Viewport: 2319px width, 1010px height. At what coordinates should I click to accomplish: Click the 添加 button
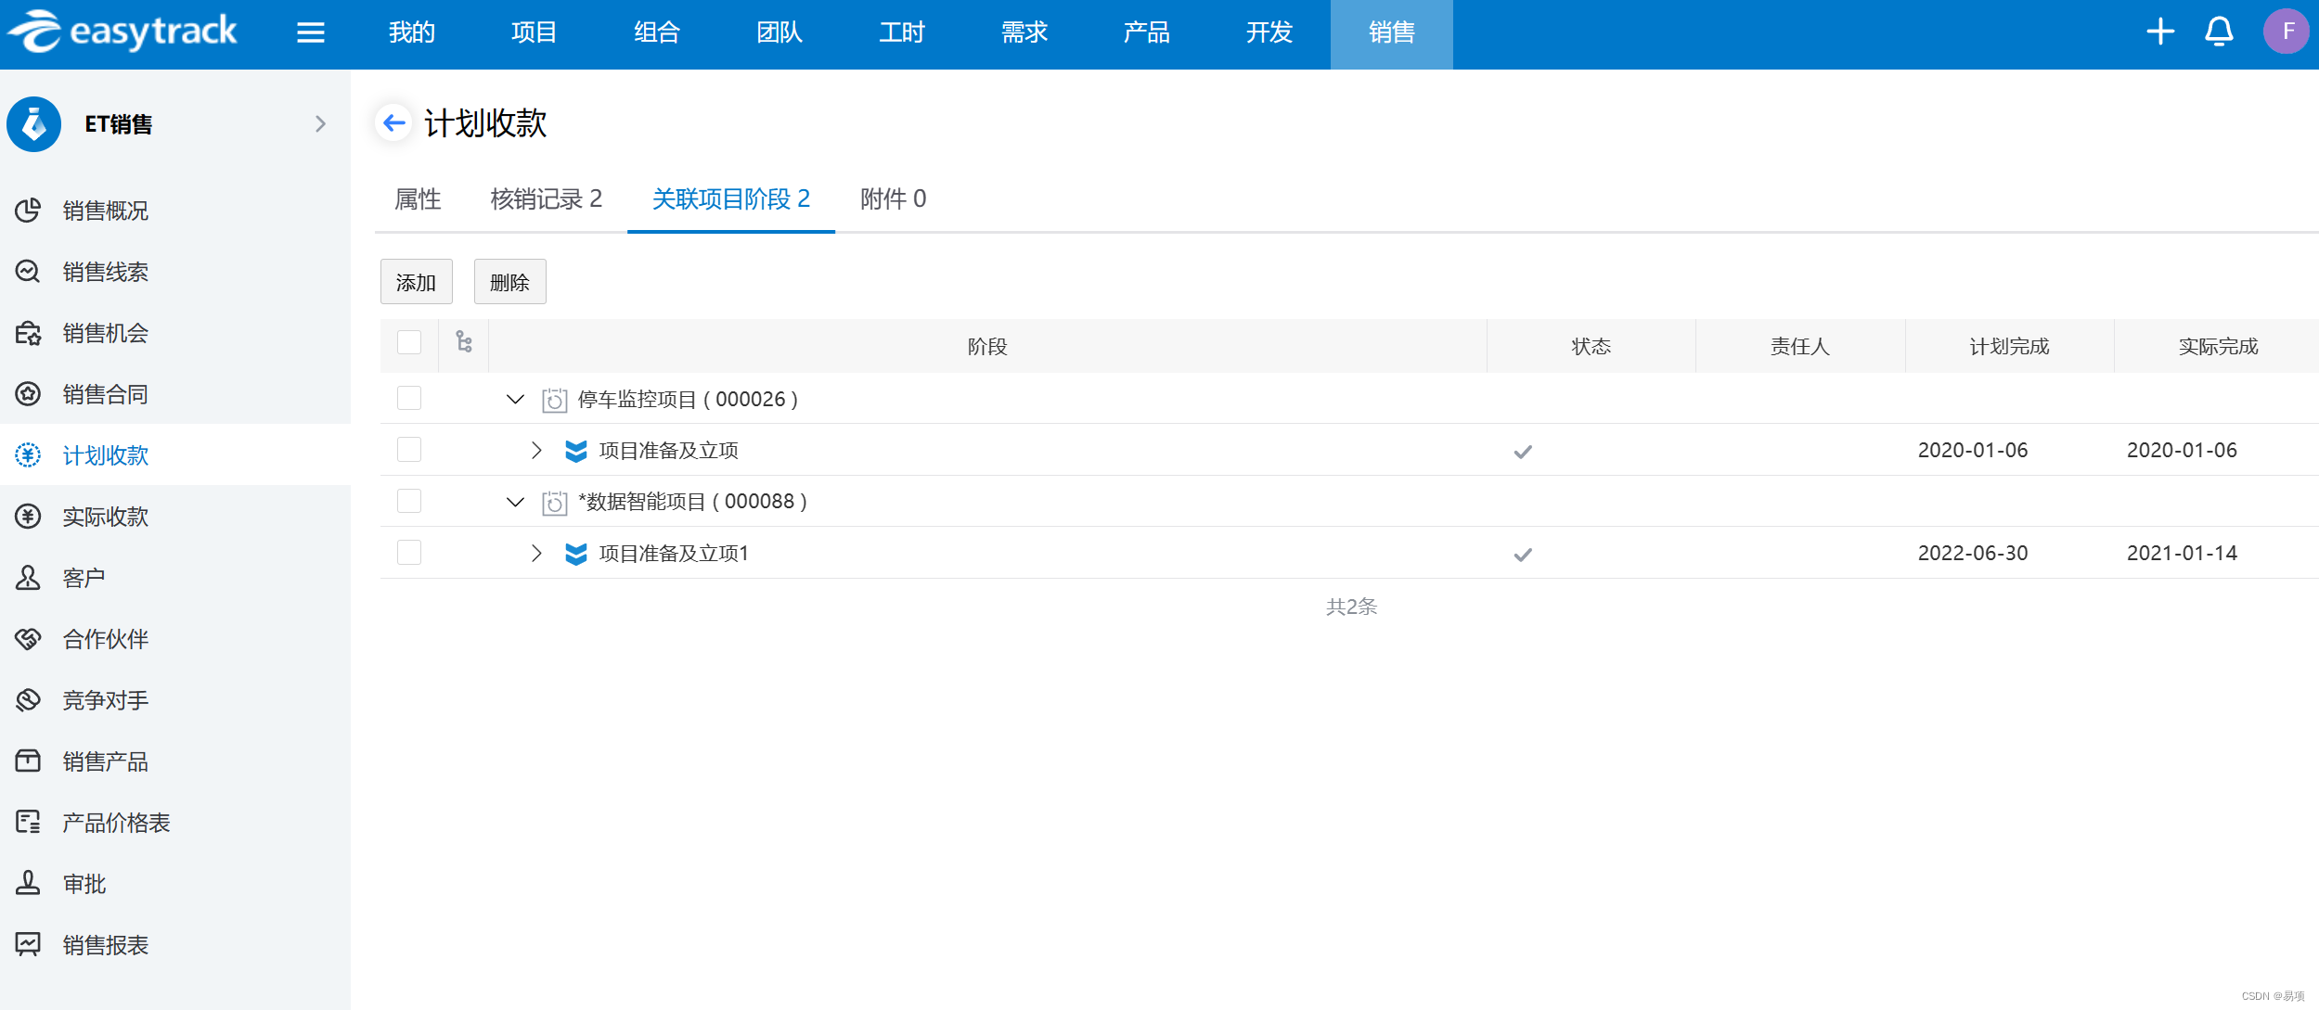coord(416,282)
